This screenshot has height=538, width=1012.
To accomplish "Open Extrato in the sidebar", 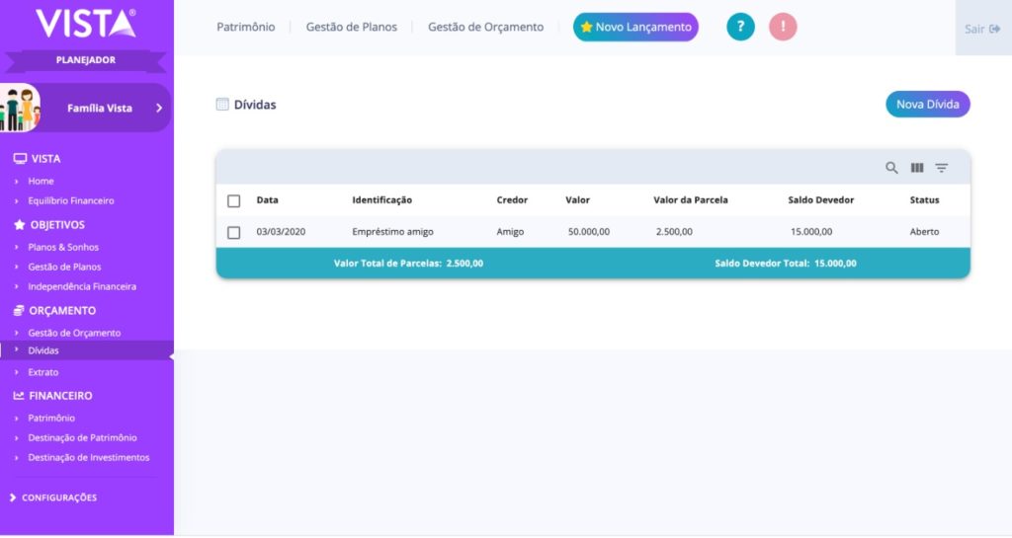I will pyautogui.click(x=43, y=372).
